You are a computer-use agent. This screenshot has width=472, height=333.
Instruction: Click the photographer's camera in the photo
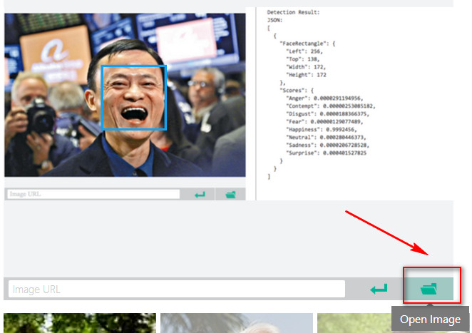click(41, 116)
